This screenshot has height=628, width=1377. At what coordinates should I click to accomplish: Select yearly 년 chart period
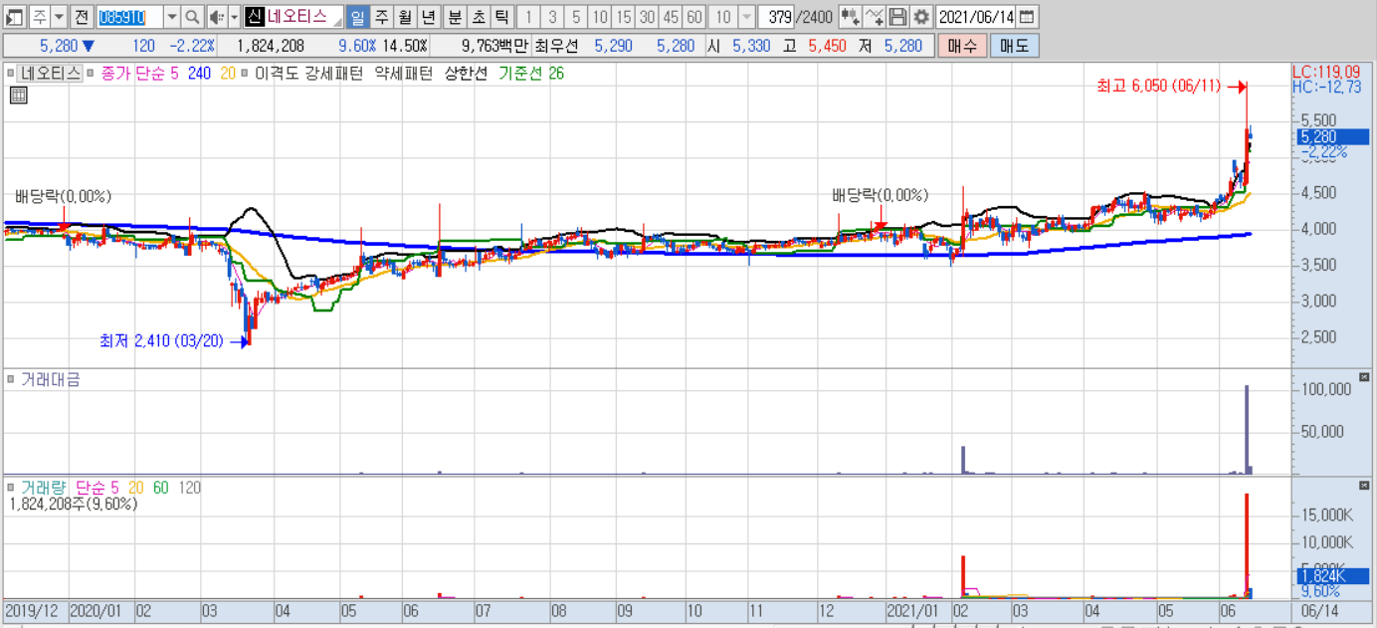coord(428,17)
